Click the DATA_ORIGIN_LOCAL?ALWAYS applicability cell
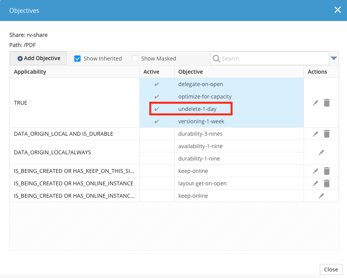Screen dimensions: 347x278 point(75,152)
